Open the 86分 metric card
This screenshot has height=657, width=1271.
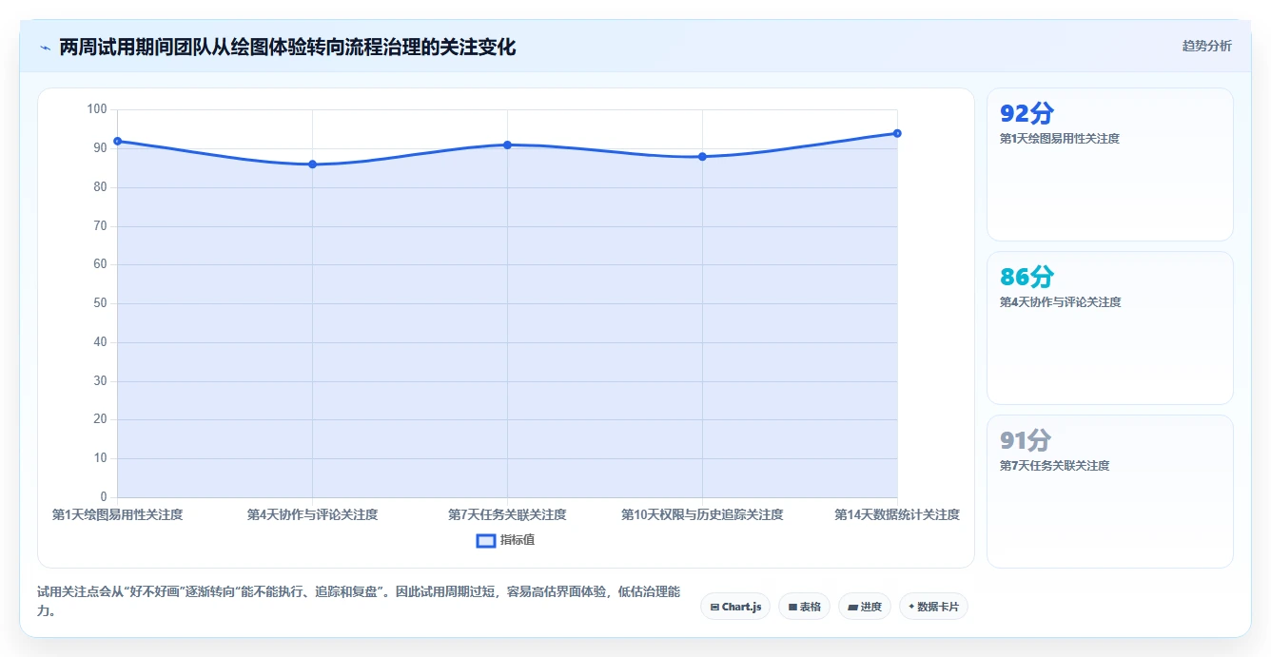click(1110, 328)
